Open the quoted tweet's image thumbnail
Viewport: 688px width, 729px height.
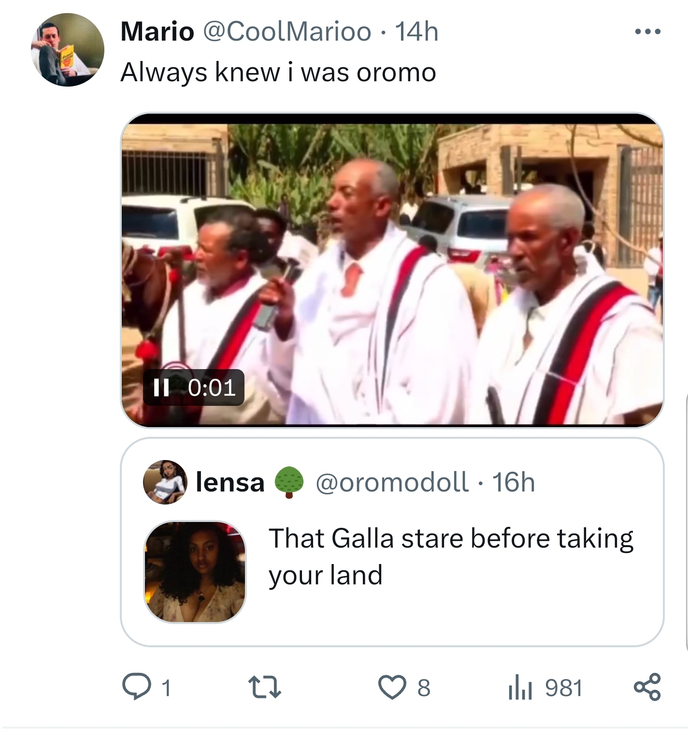click(195, 572)
